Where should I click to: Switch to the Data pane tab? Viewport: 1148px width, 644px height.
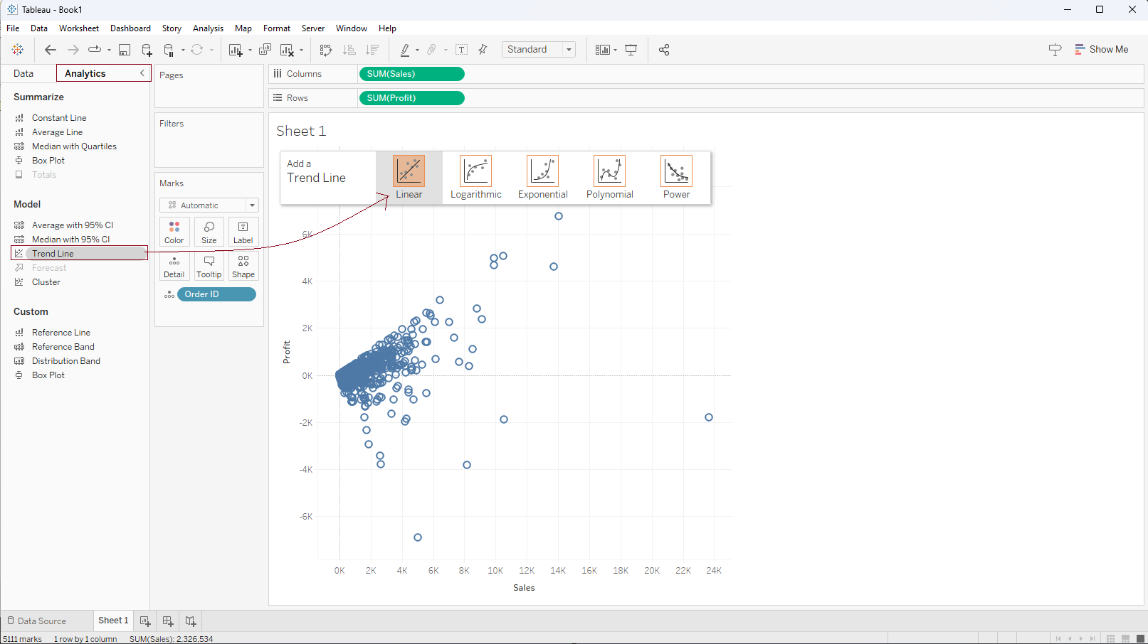point(23,73)
